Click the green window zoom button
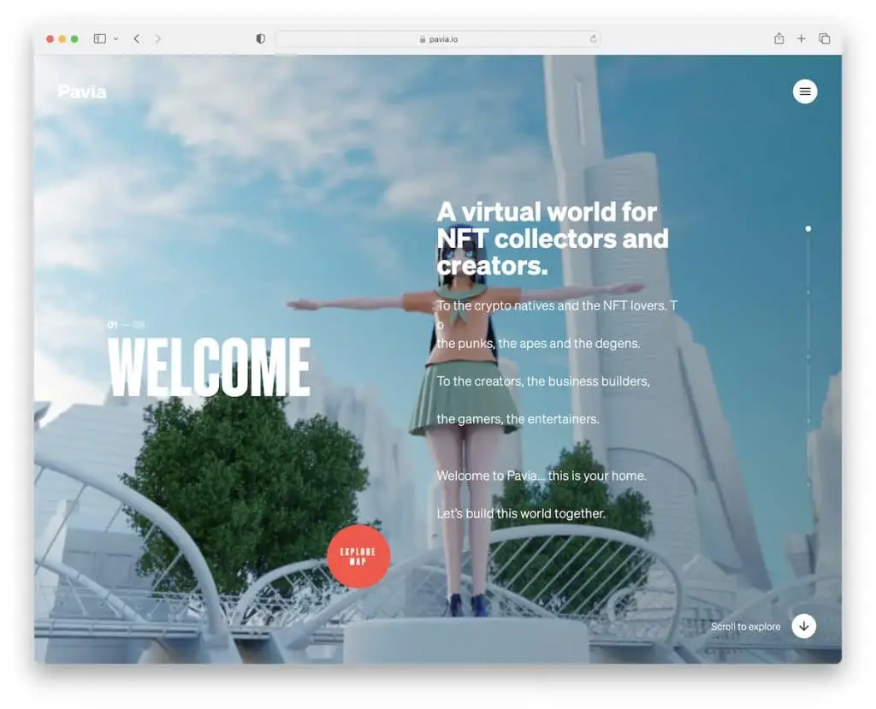Viewport: 876px width, 709px height. coord(74,38)
